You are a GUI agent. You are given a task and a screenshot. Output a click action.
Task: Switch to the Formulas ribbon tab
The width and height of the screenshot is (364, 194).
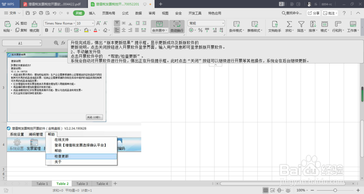point(125,13)
